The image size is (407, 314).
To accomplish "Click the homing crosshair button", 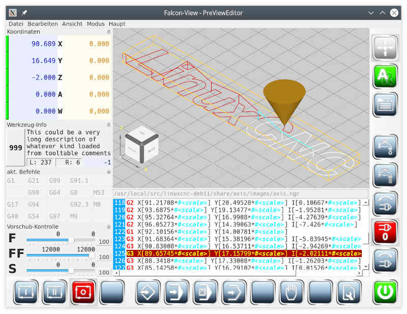I will coord(385,48).
